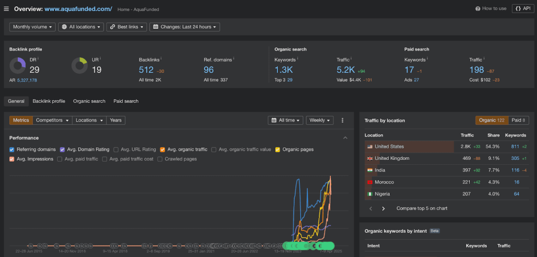
Task: Select Paid 8 traffic toggle
Action: pos(519,120)
